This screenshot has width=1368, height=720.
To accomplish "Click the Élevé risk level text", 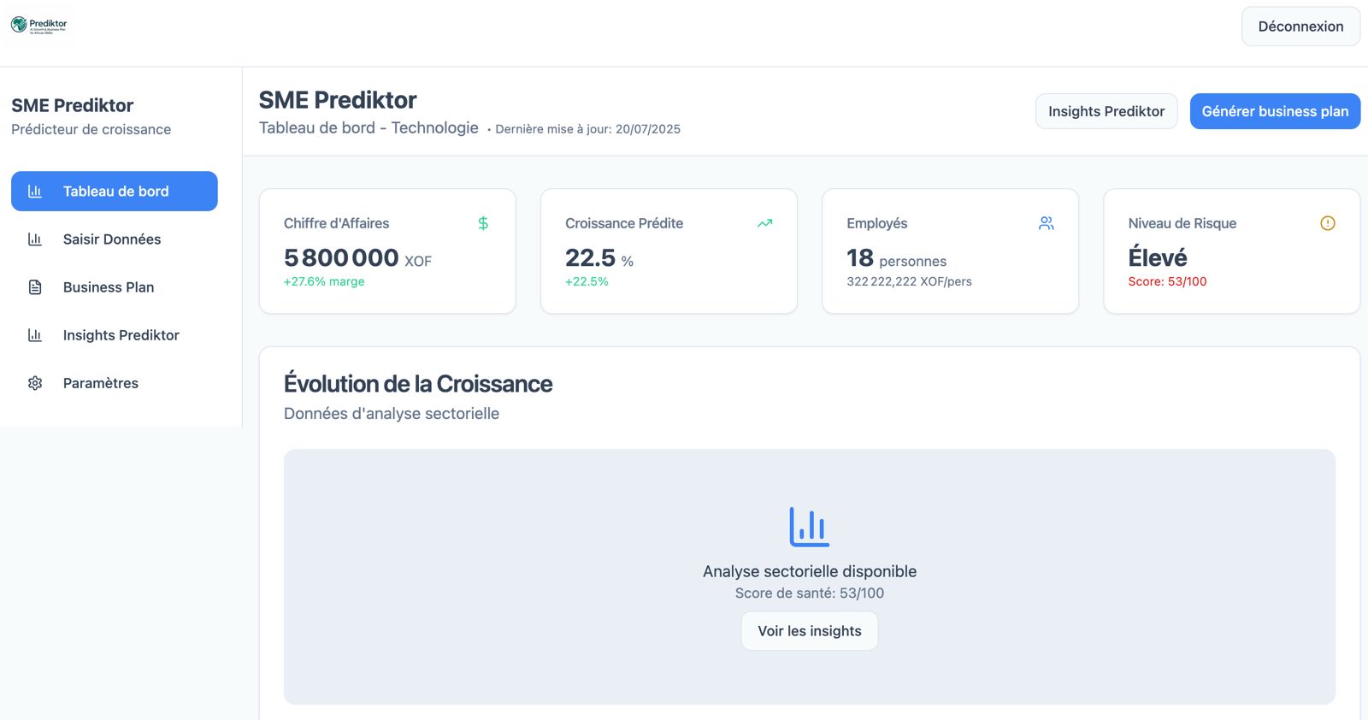I will [x=1158, y=257].
